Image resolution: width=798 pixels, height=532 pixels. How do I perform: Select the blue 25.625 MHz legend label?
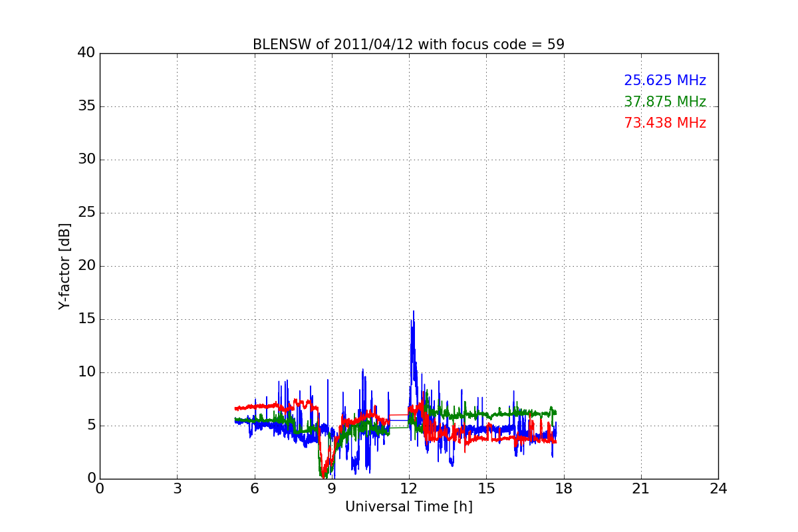coord(665,80)
